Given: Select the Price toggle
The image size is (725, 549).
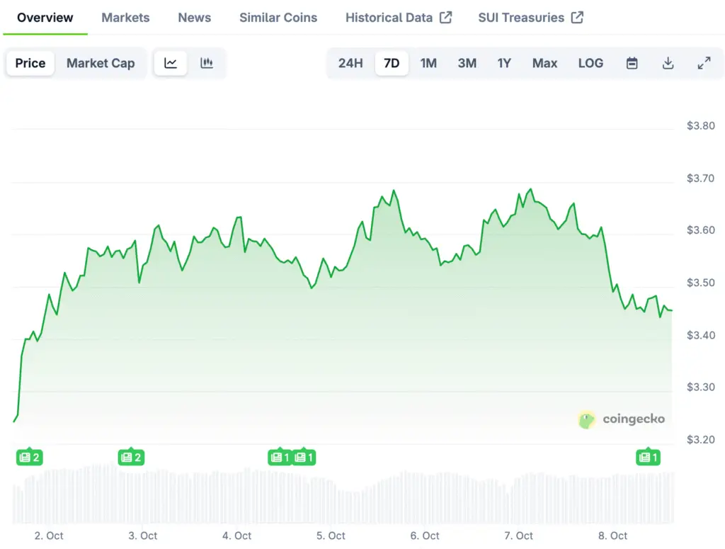Looking at the screenshot, I should point(30,63).
